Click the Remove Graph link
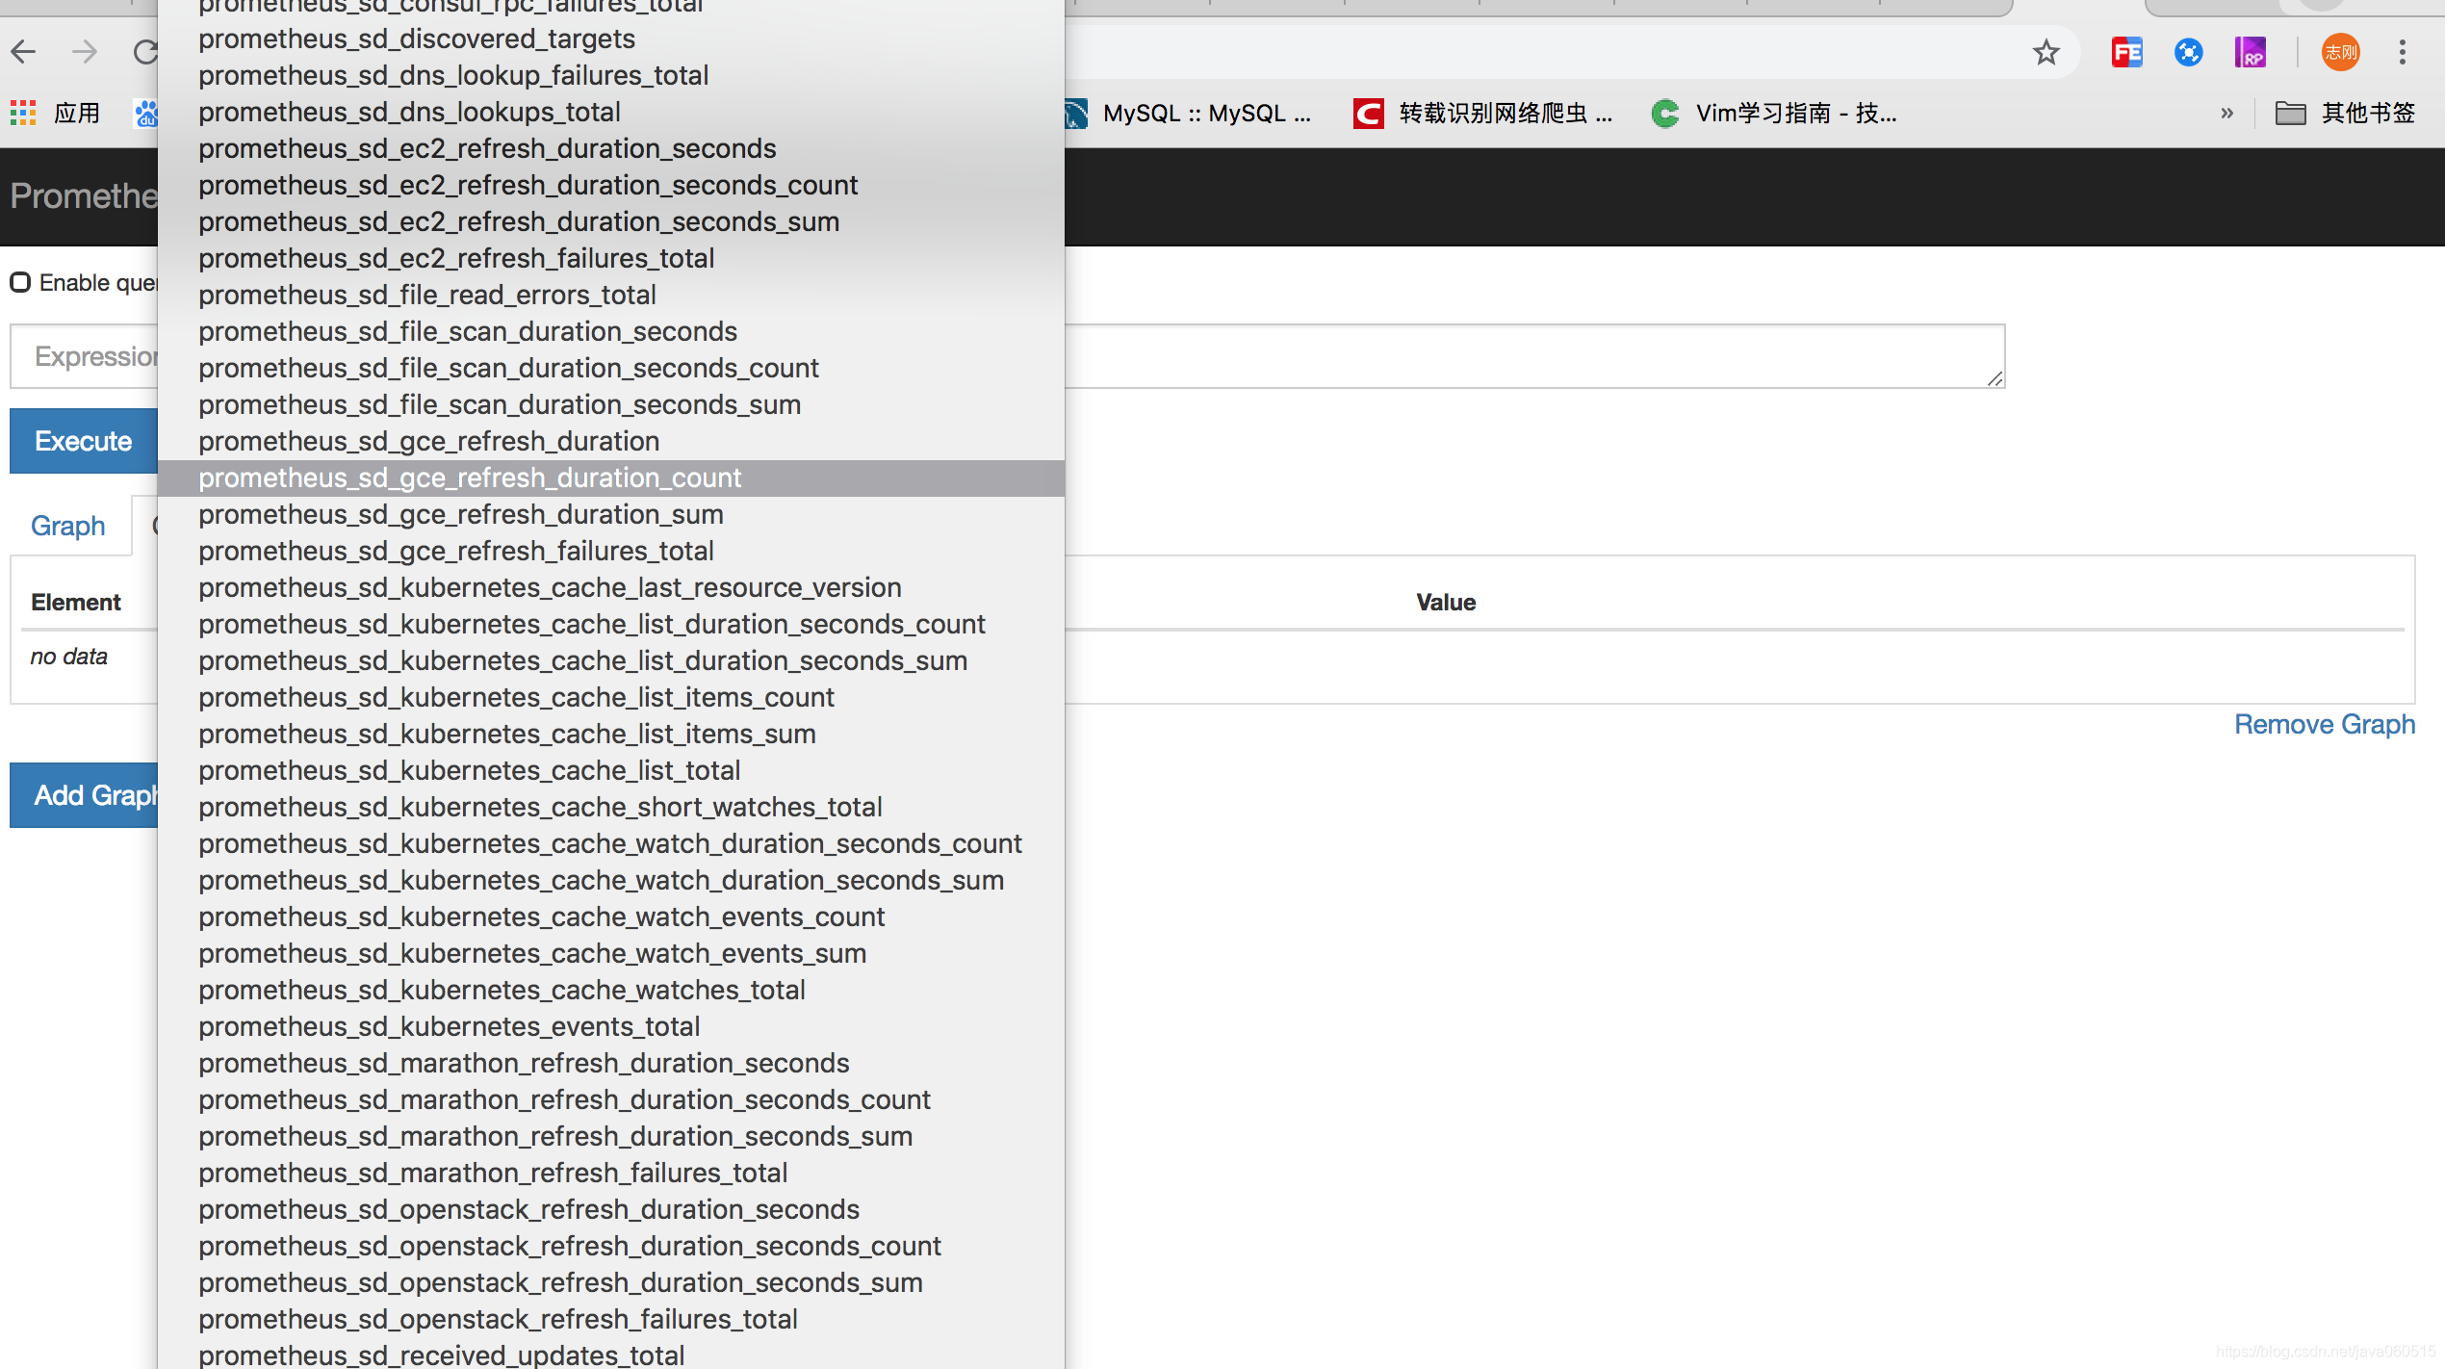Image resolution: width=2445 pixels, height=1369 pixels. pos(2324,722)
